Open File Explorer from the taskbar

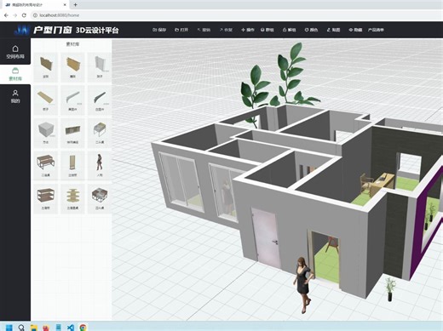pyautogui.click(x=34, y=328)
